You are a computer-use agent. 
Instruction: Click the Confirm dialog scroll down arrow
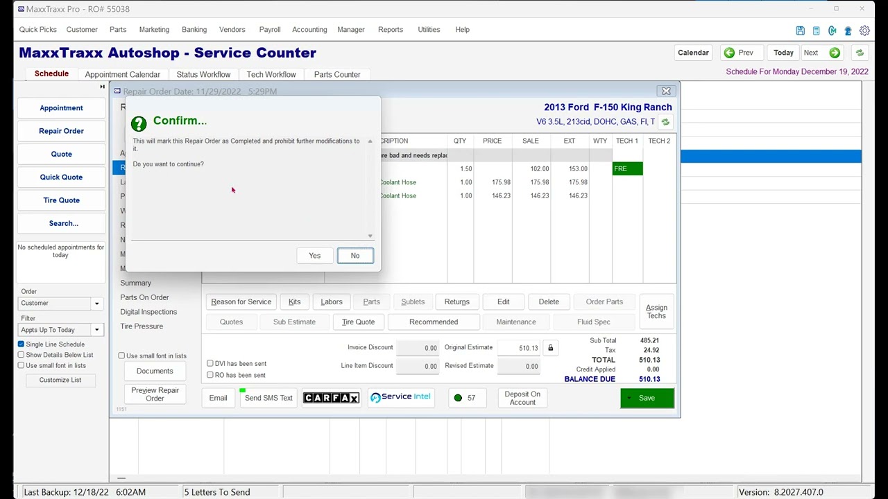pyautogui.click(x=370, y=236)
